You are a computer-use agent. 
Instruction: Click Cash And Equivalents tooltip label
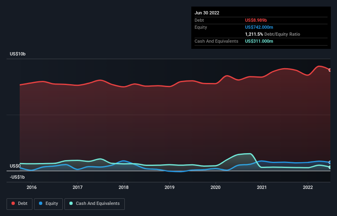tap(216, 41)
